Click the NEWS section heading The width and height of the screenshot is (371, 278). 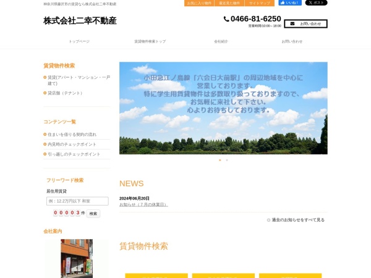point(132,183)
